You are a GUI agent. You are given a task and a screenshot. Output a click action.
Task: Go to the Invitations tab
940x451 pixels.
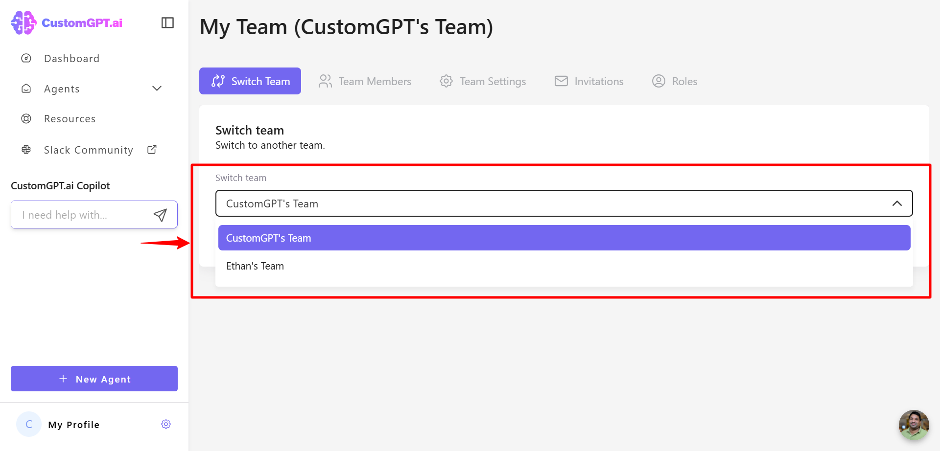[x=589, y=81]
